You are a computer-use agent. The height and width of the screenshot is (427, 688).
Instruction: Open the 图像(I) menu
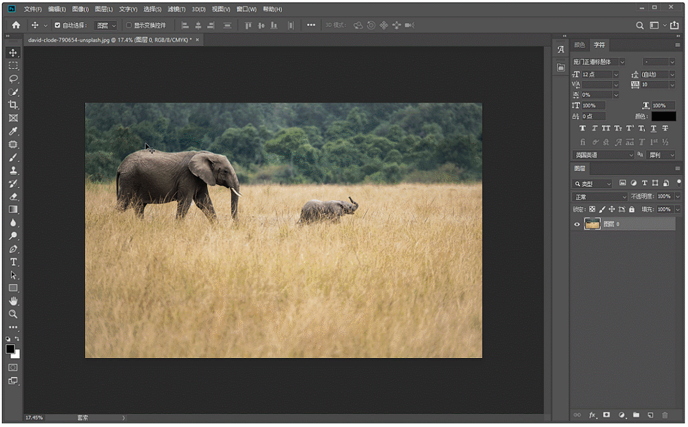81,9
